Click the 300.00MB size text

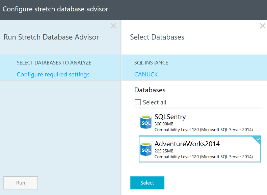point(164,124)
